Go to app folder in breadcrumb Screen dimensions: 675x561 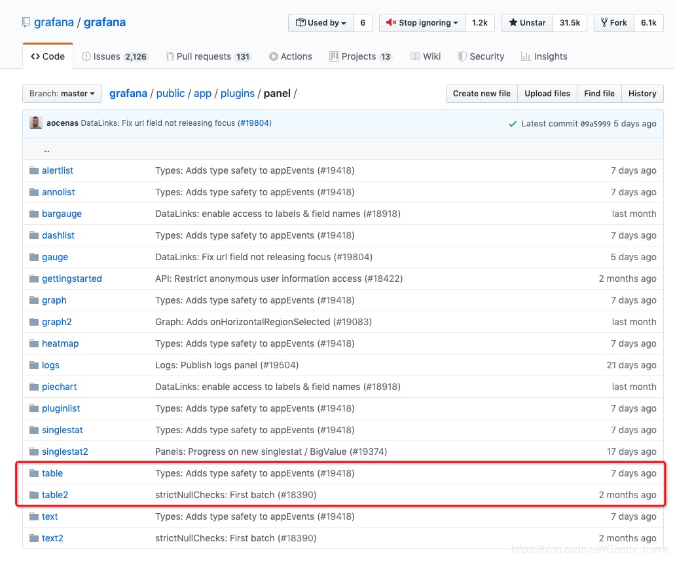203,94
